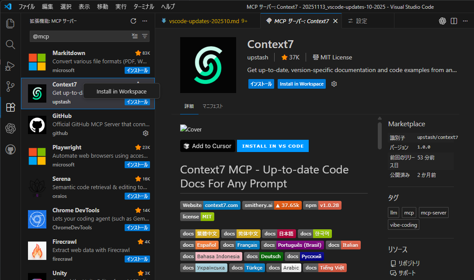Split the editor to the right
This screenshot has width=474, height=280.
(454, 21)
